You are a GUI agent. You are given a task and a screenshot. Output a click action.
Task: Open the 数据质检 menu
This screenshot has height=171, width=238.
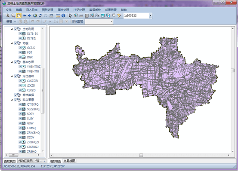point(95,10)
